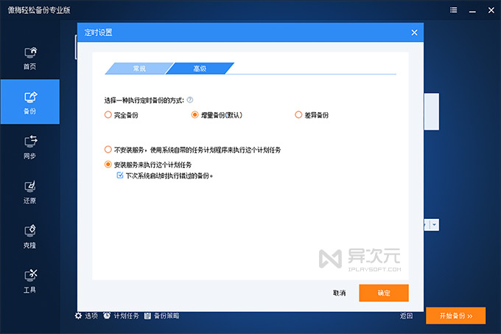Select the 增量备份(默认) radio option

pos(195,115)
